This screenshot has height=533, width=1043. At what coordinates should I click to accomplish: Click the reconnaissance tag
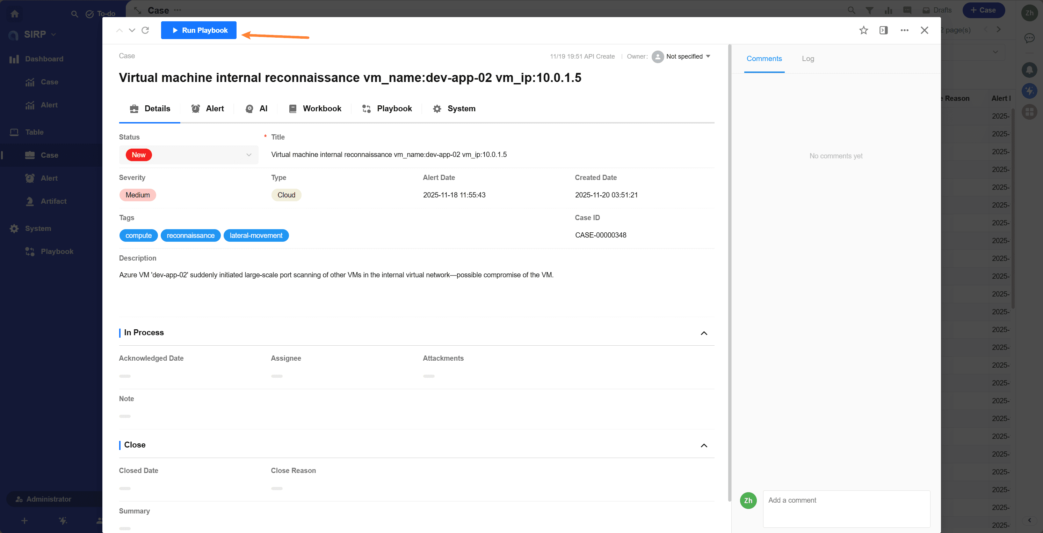coord(190,235)
